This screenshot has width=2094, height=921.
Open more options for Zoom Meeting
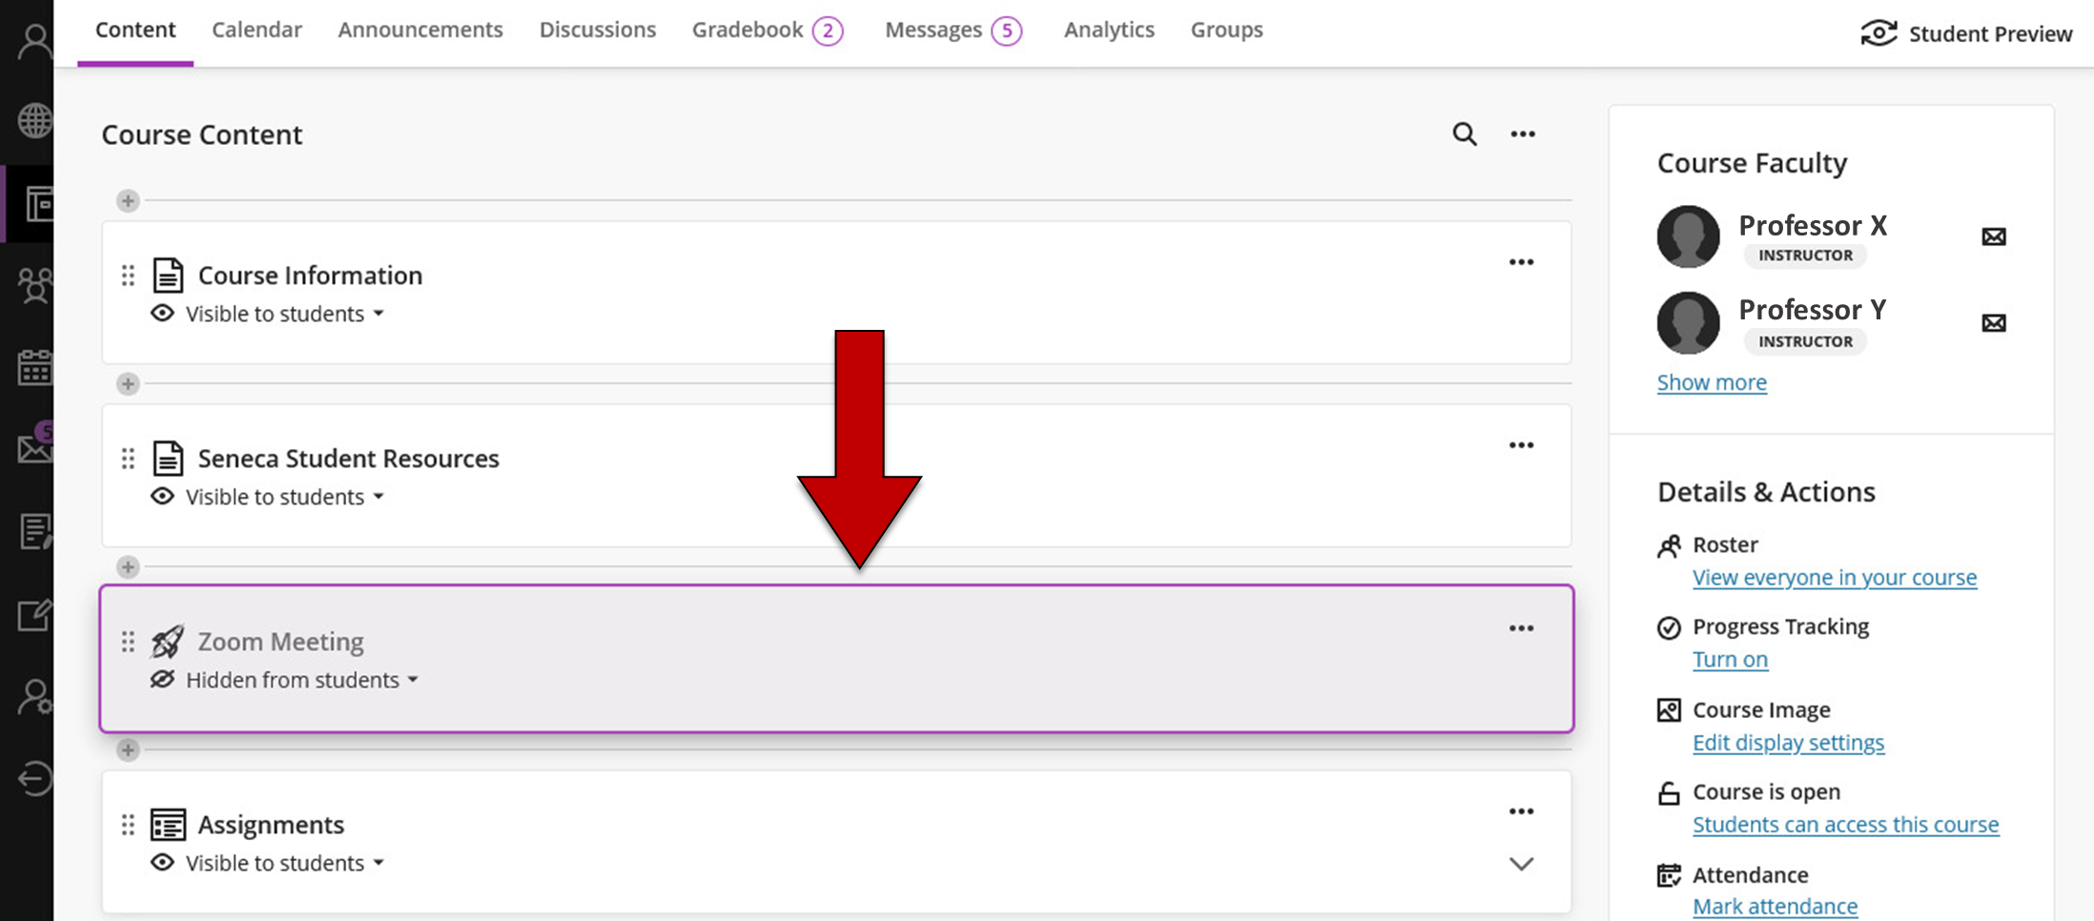click(1521, 628)
